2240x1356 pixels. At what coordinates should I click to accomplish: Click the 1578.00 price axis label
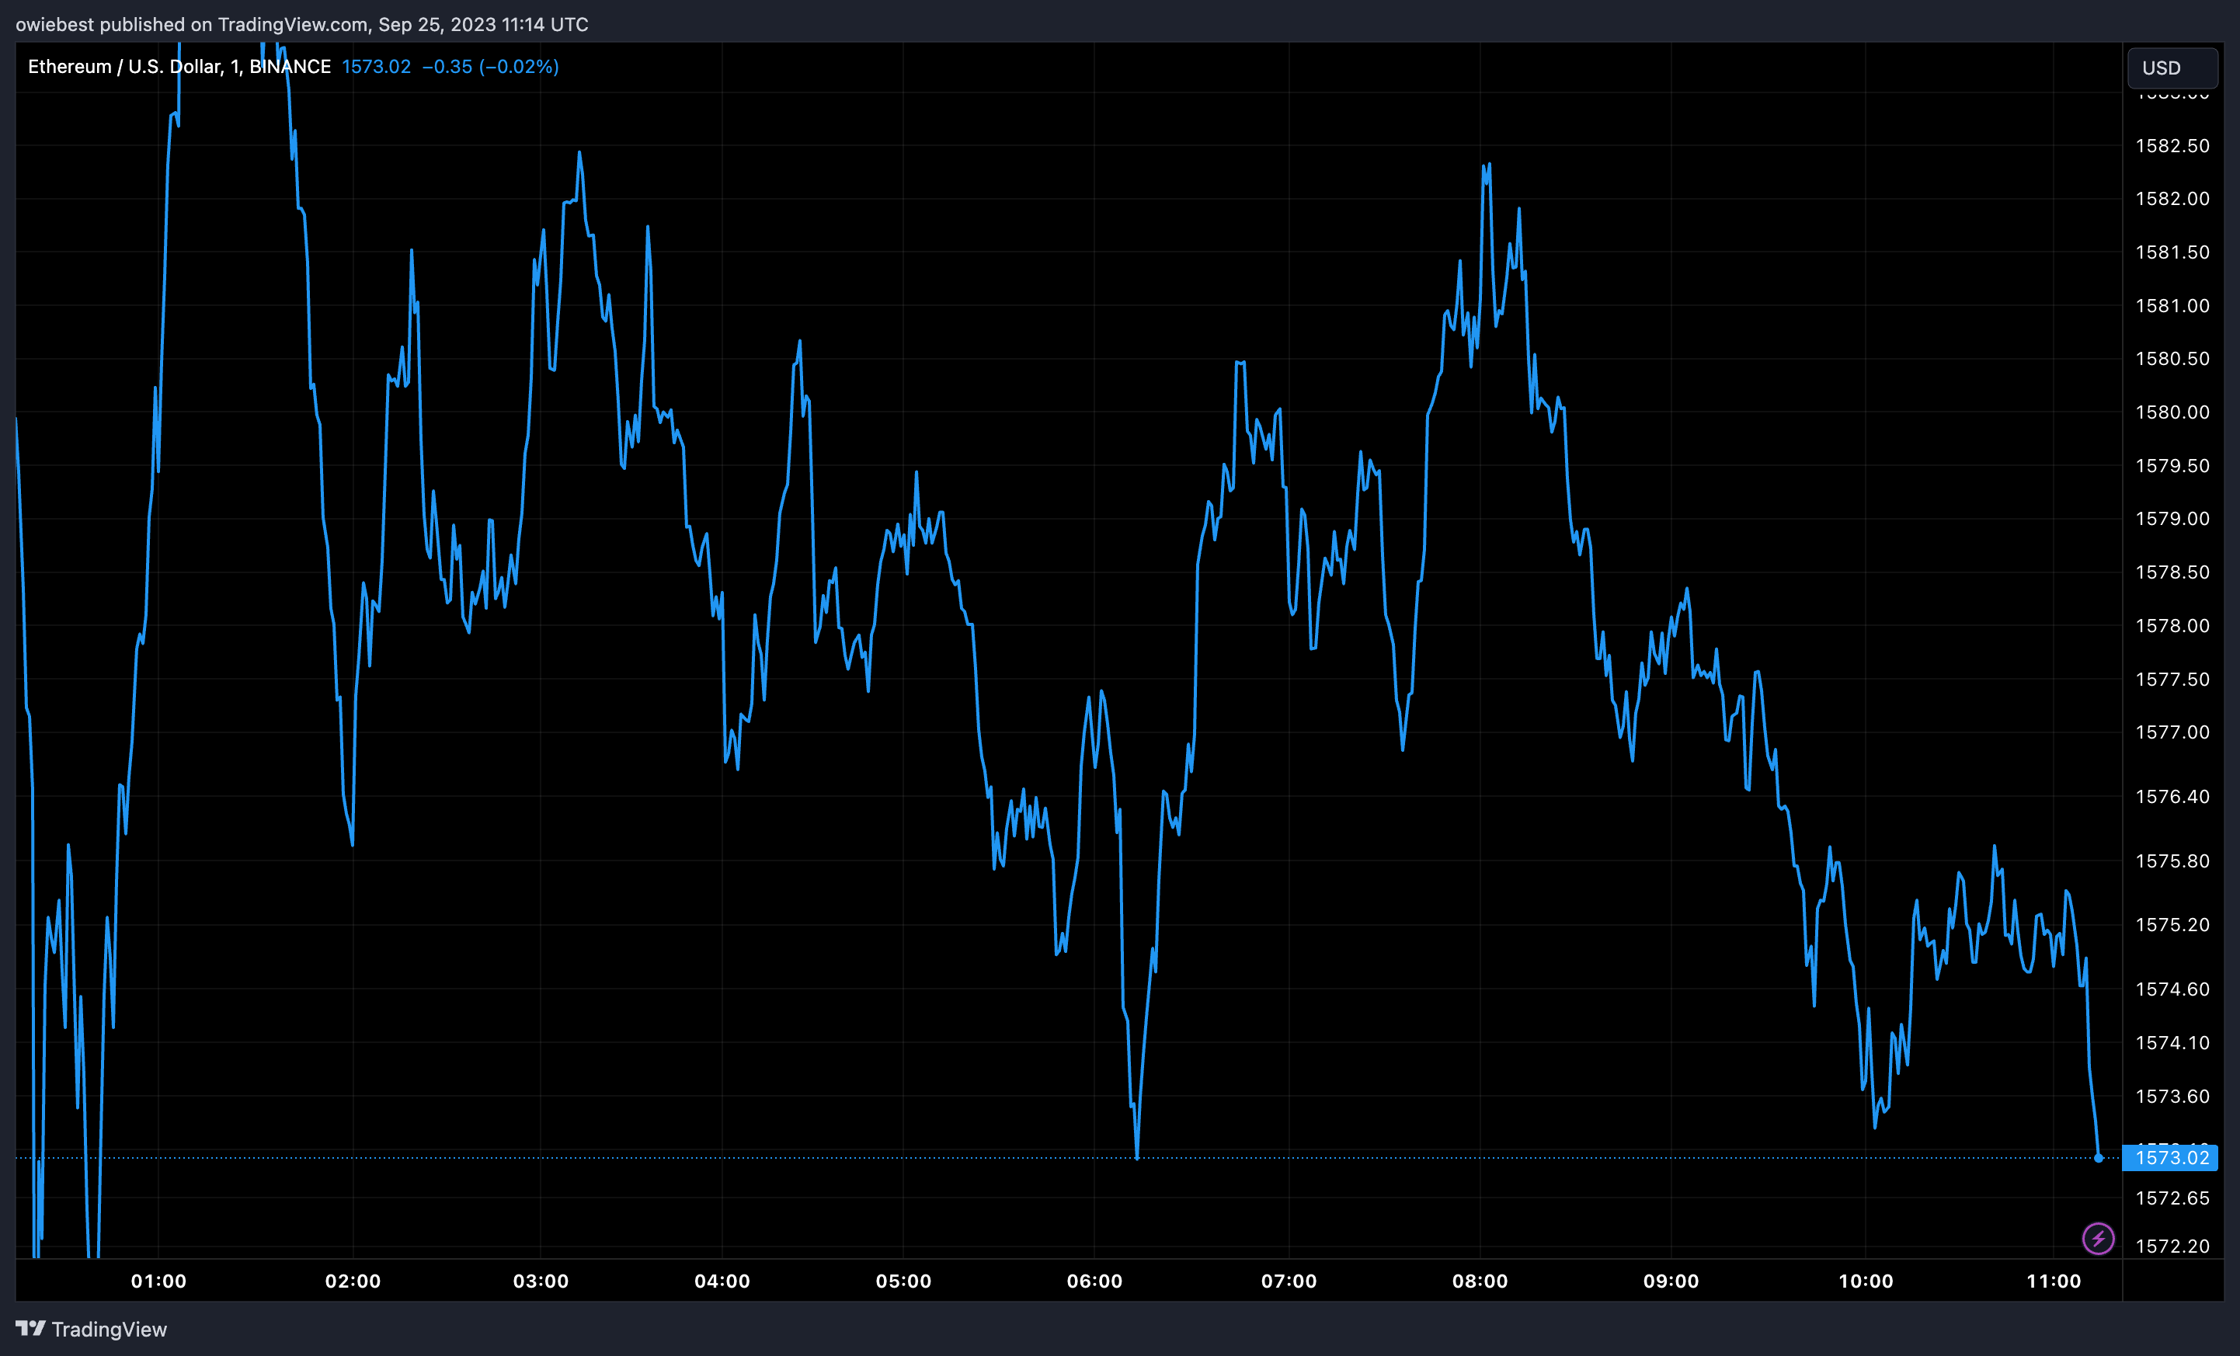pyautogui.click(x=2172, y=625)
